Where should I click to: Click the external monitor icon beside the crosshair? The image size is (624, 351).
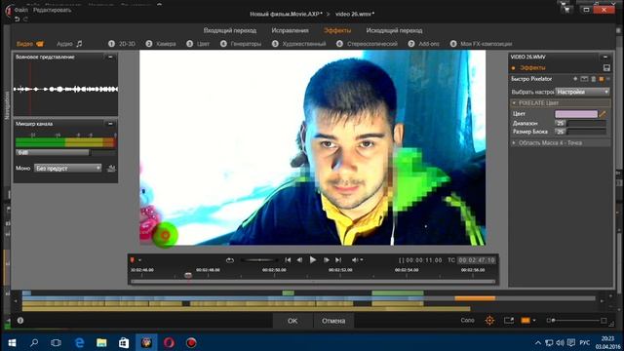point(509,321)
